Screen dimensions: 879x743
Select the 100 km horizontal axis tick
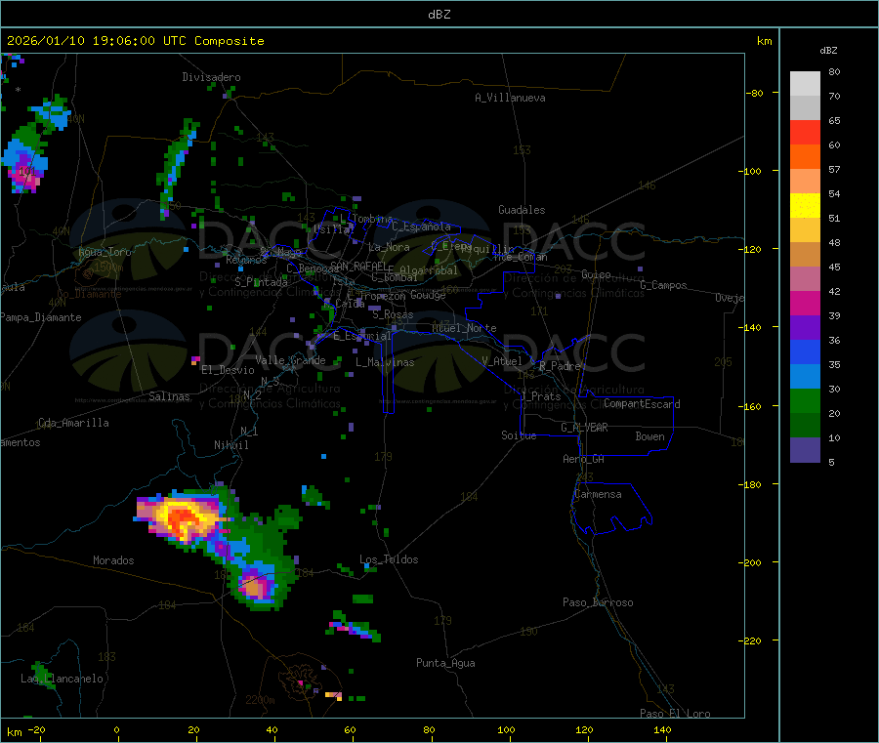pos(506,729)
